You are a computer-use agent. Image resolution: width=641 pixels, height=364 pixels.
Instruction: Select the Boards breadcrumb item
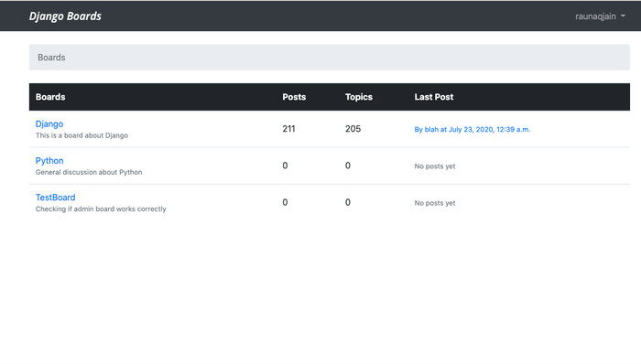point(51,58)
